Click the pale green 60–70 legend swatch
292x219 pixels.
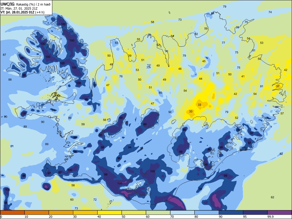pyautogui.click(x=158, y=213)
